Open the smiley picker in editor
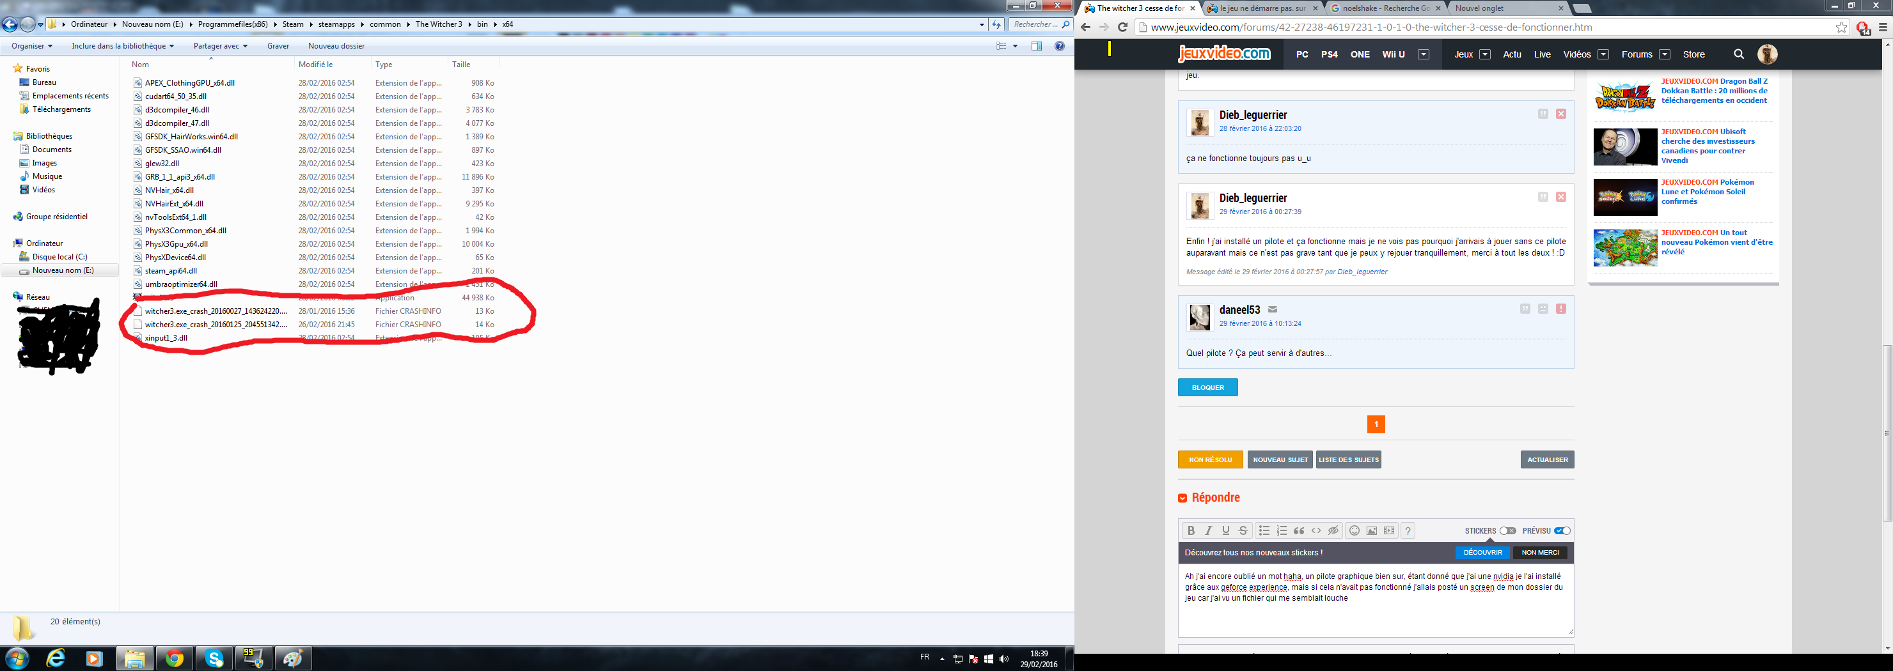This screenshot has height=671, width=1893. (x=1355, y=531)
